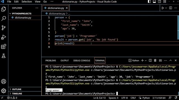This screenshot has width=179, height=100.
Task: Open the Go menu
Action: 45,2
